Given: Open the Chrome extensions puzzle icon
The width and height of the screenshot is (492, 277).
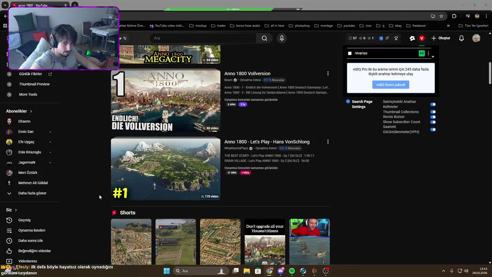Looking at the screenshot, I should pos(454,16).
